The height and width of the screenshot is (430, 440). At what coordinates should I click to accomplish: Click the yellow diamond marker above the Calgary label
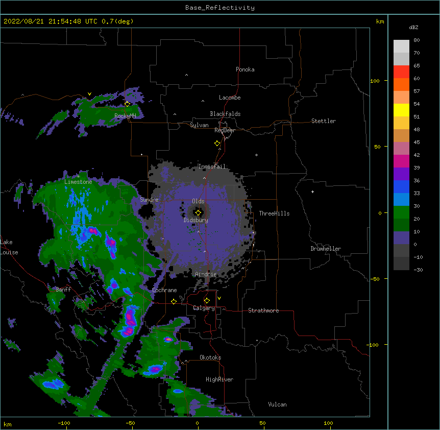tap(207, 301)
